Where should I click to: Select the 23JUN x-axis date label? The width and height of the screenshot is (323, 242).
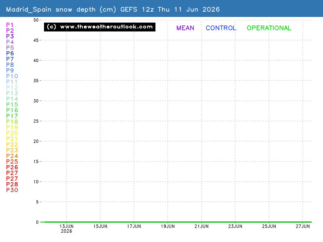click(x=235, y=226)
